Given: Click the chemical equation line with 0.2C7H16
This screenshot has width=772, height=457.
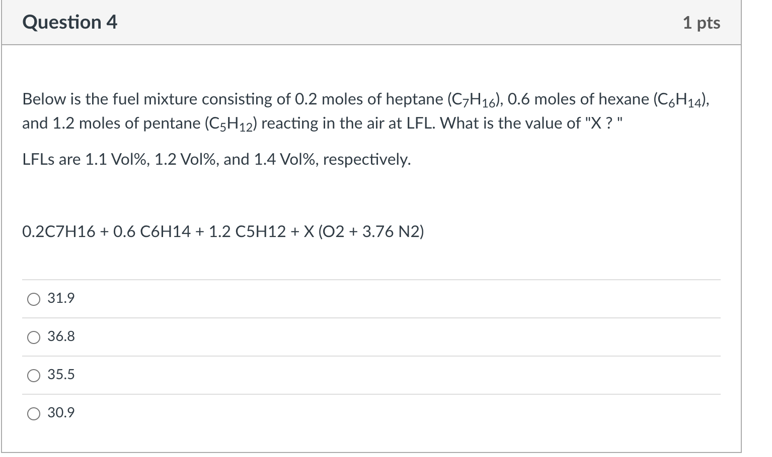Looking at the screenshot, I should [221, 232].
